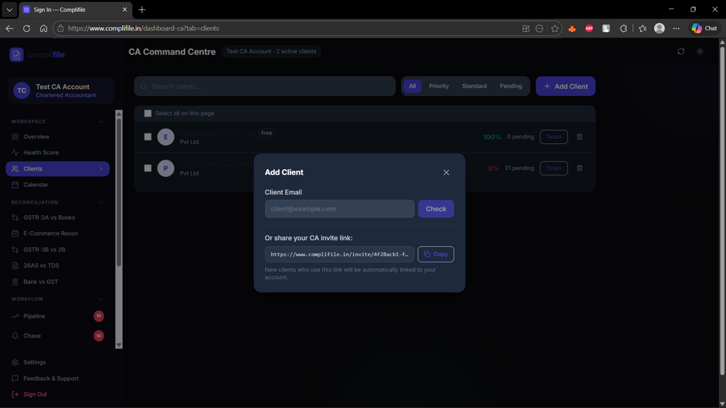Check the box for client E row
This screenshot has width=726, height=408.
tap(148, 137)
